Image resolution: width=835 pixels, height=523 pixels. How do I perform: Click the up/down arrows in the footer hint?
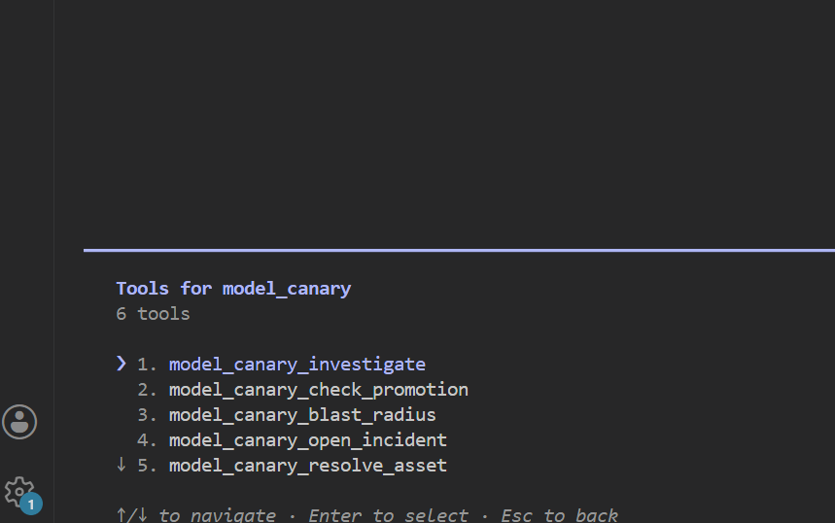click(131, 515)
